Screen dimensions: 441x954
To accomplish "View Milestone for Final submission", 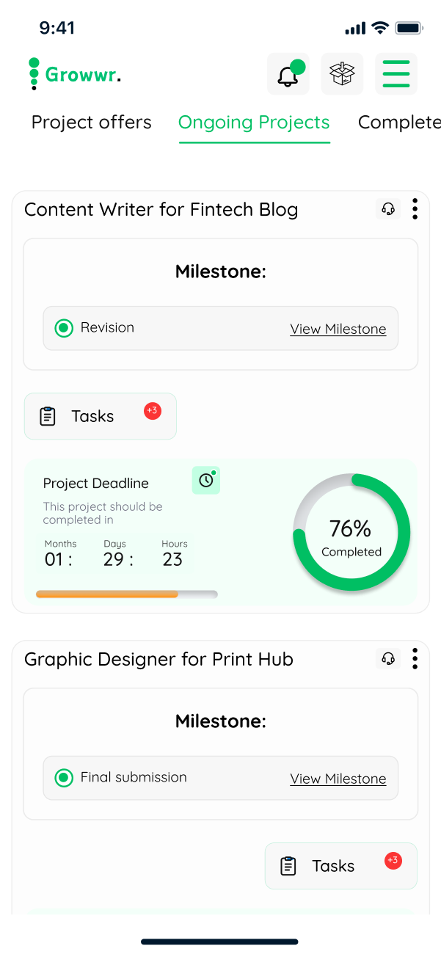I will coord(338,779).
